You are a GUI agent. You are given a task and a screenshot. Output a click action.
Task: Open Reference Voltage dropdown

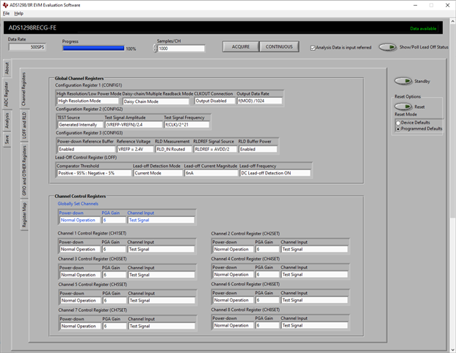tap(135, 149)
